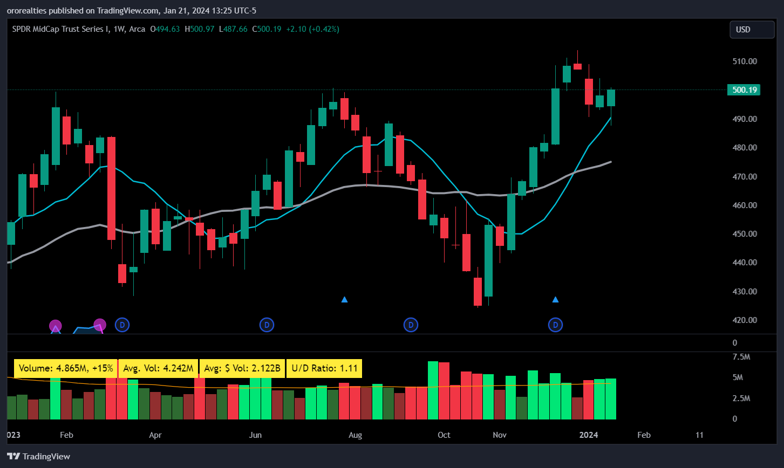Click the C500.19 close value
This screenshot has width=784, height=468.
coord(266,29)
